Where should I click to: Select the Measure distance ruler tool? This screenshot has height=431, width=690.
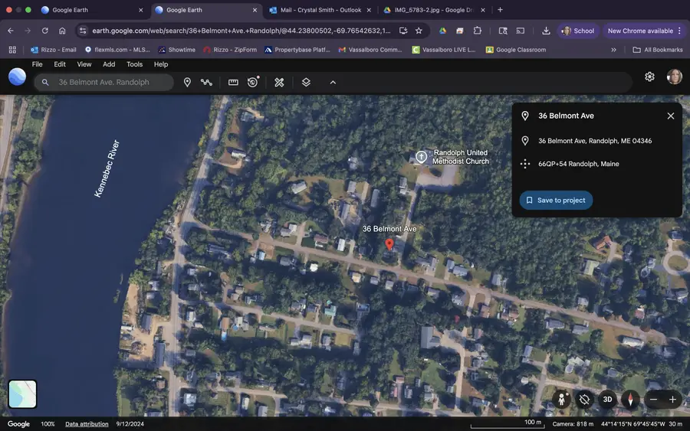point(233,82)
